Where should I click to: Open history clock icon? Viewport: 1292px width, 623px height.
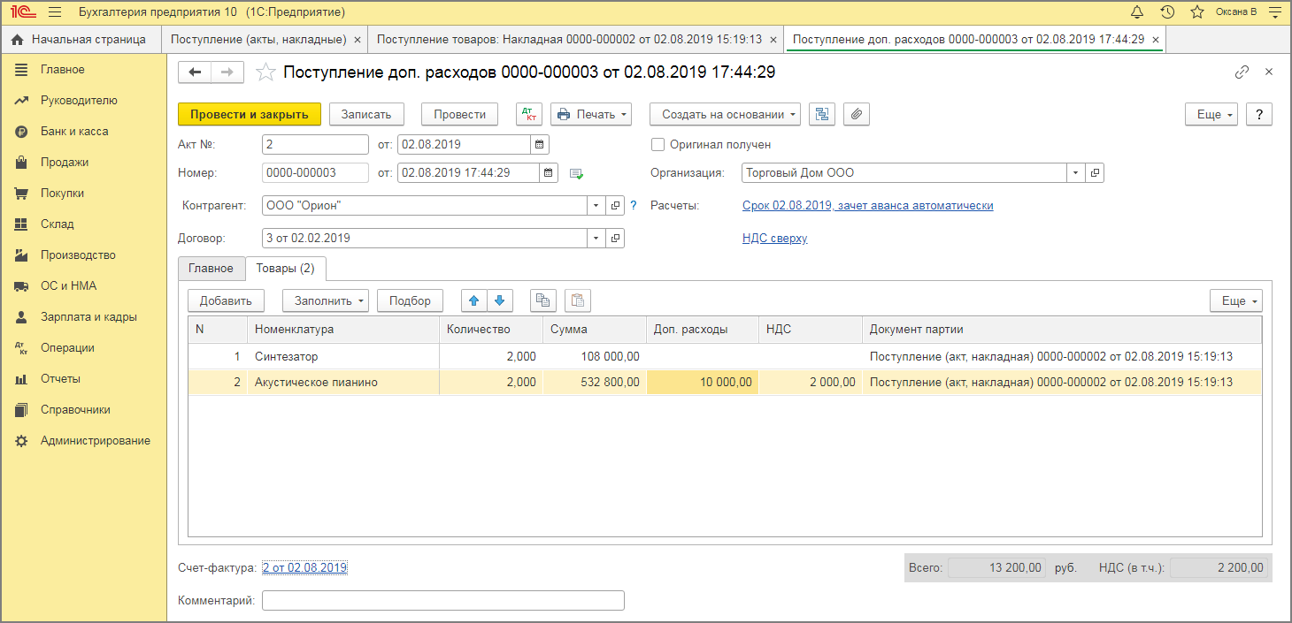point(1167,12)
